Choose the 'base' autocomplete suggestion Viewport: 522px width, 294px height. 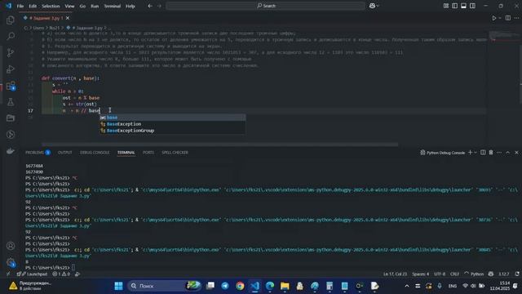172,118
